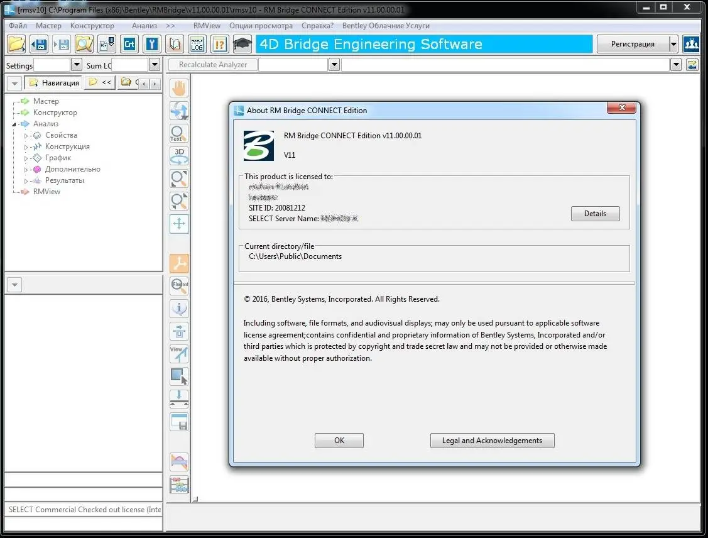708x538 pixels.
Task: Click the View angle tool icon
Action: pos(179,354)
